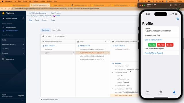Tap Favorite Movie: Avatar 2 in simulator
184x103 pixels.
tap(154, 53)
